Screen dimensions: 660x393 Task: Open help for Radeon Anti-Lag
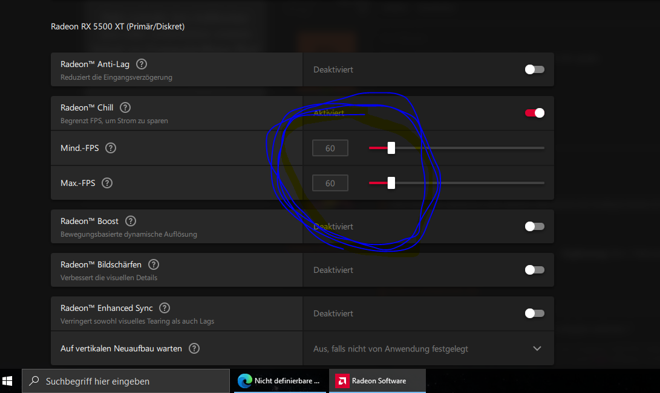[x=142, y=64]
